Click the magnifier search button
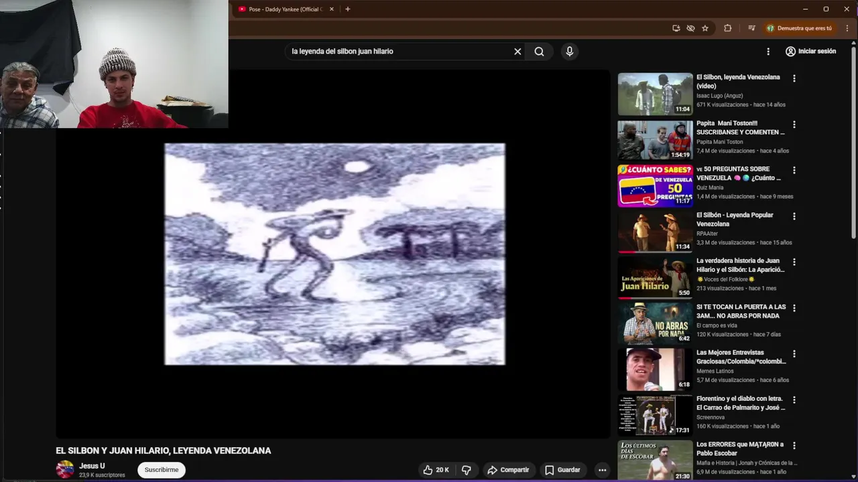Viewport: 858px width, 482px height. [x=539, y=52]
